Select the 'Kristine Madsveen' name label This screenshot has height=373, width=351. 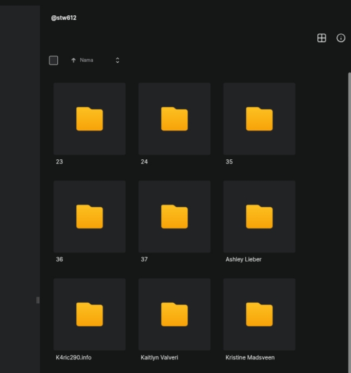pos(250,357)
